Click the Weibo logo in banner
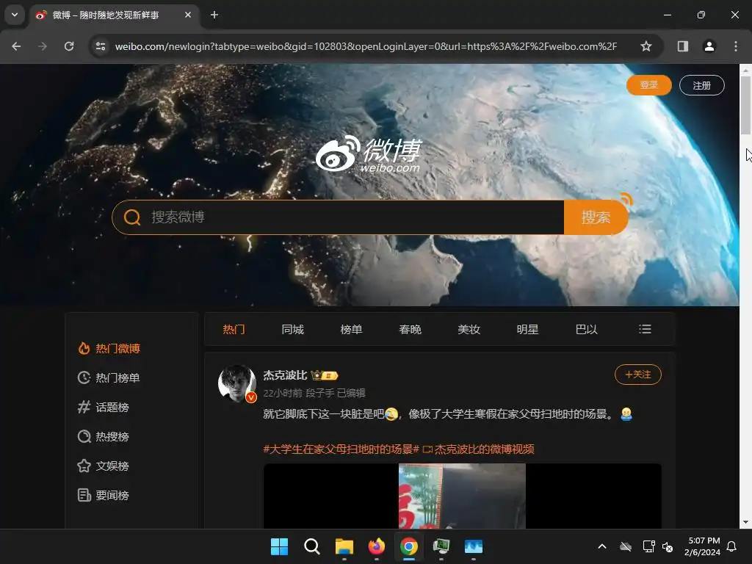 [369, 154]
